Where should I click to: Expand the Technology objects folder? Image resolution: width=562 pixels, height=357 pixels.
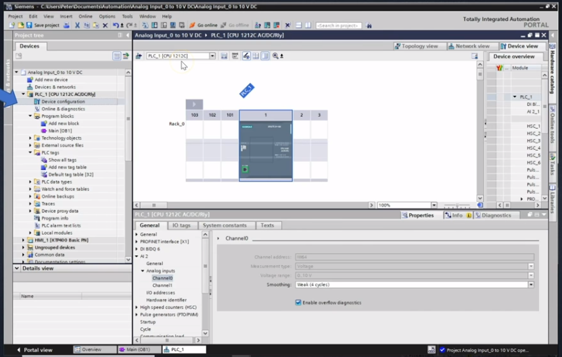click(x=30, y=138)
